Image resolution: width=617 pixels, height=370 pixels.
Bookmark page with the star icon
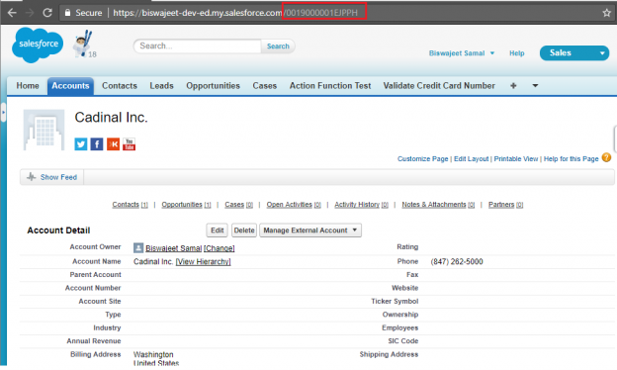606,13
